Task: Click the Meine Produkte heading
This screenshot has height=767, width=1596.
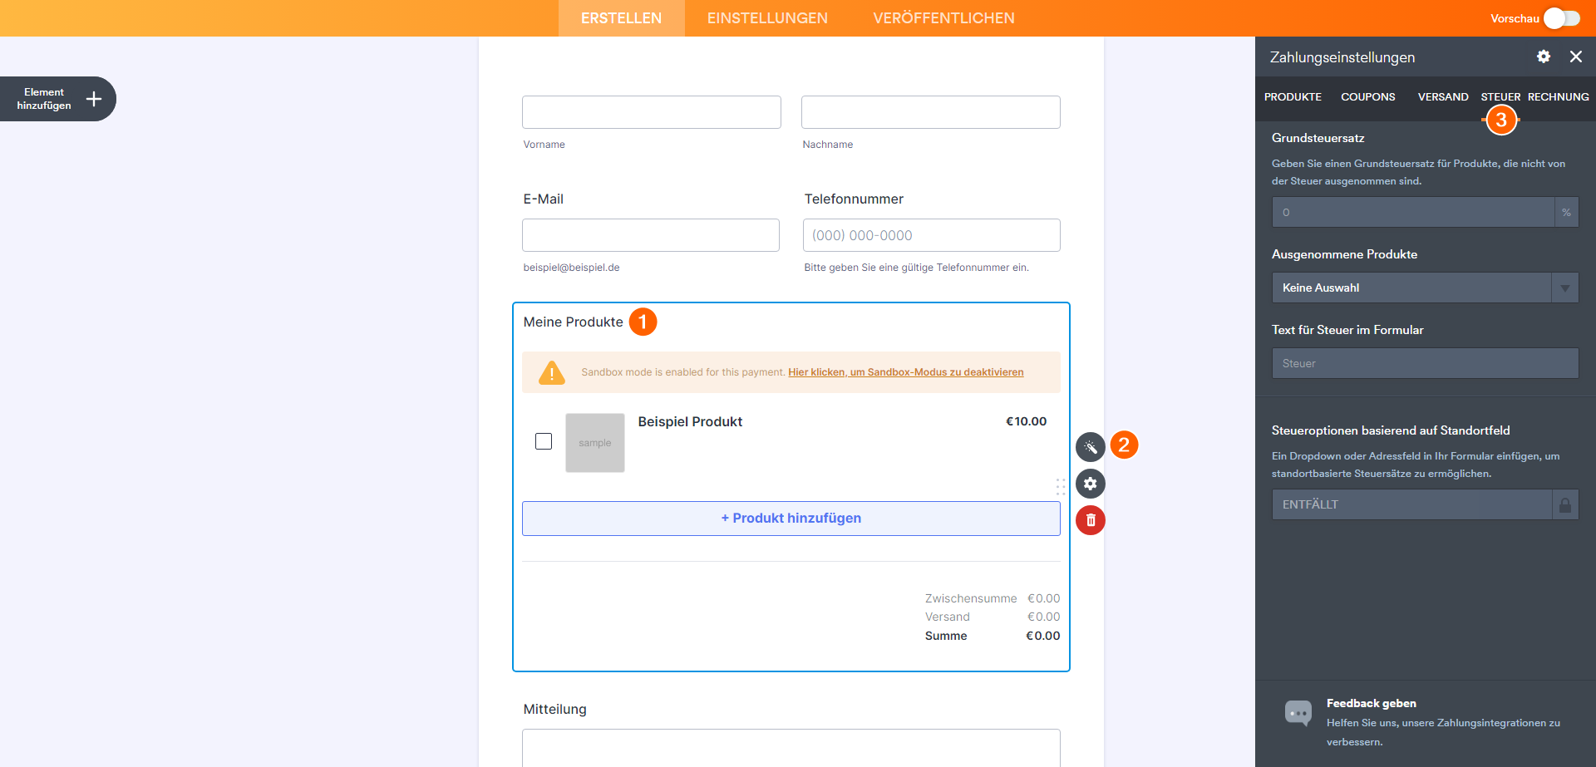Action: coord(574,322)
